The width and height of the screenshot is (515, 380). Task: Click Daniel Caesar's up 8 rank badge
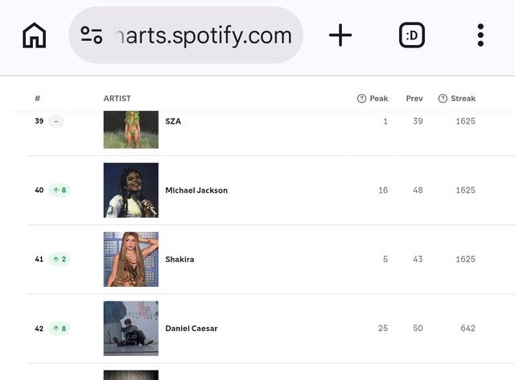pyautogui.click(x=60, y=329)
